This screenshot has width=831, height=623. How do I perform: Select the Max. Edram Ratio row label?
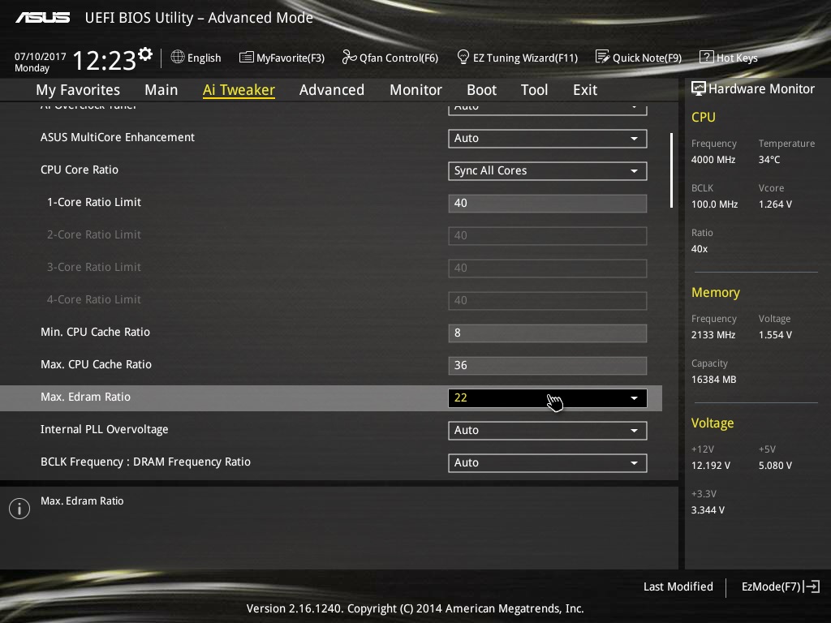pos(85,397)
